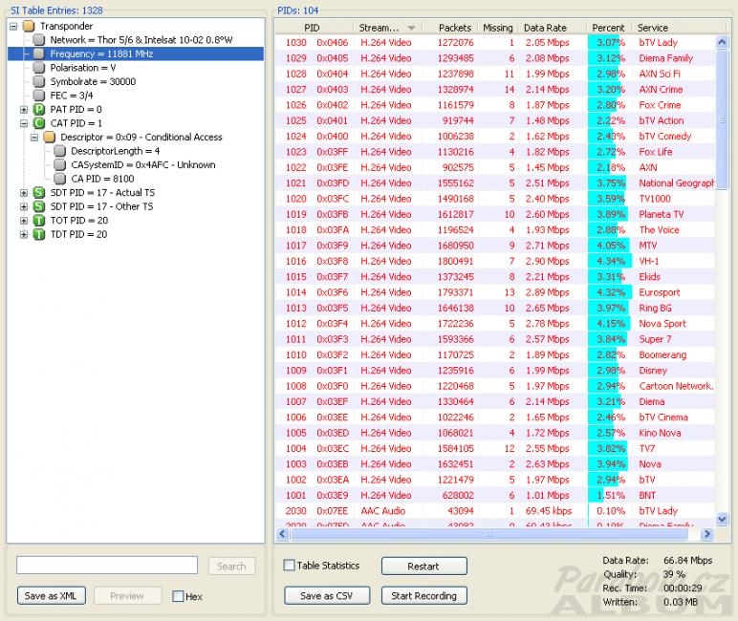Click the green T icon for TOT PID
This screenshot has width=738, height=621.
39,220
